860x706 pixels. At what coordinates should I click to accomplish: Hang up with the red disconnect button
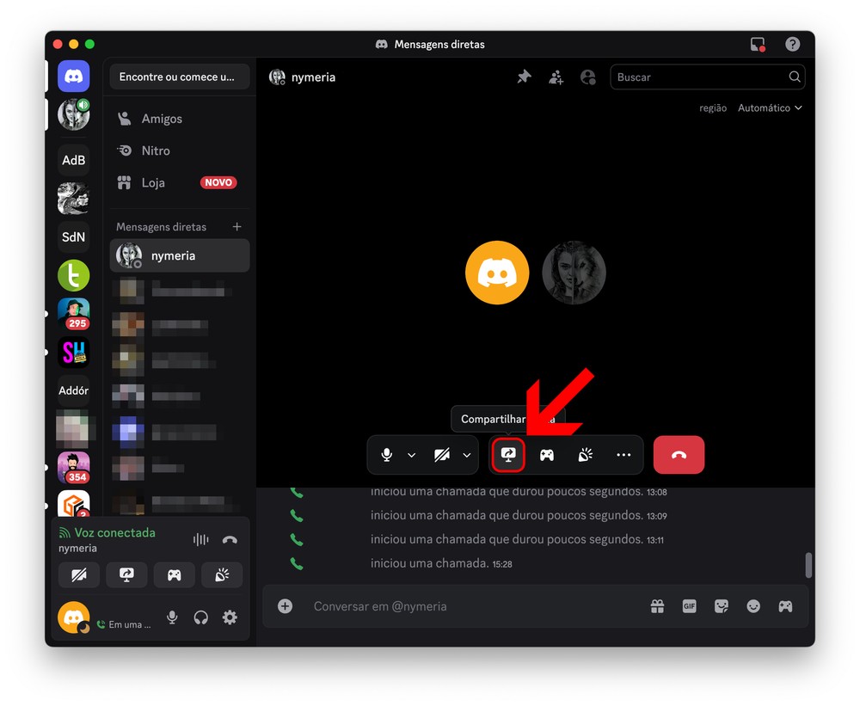tap(679, 455)
